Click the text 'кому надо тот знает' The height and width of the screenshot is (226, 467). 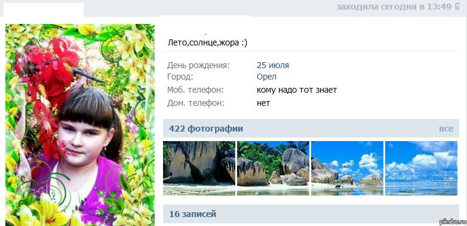(297, 90)
